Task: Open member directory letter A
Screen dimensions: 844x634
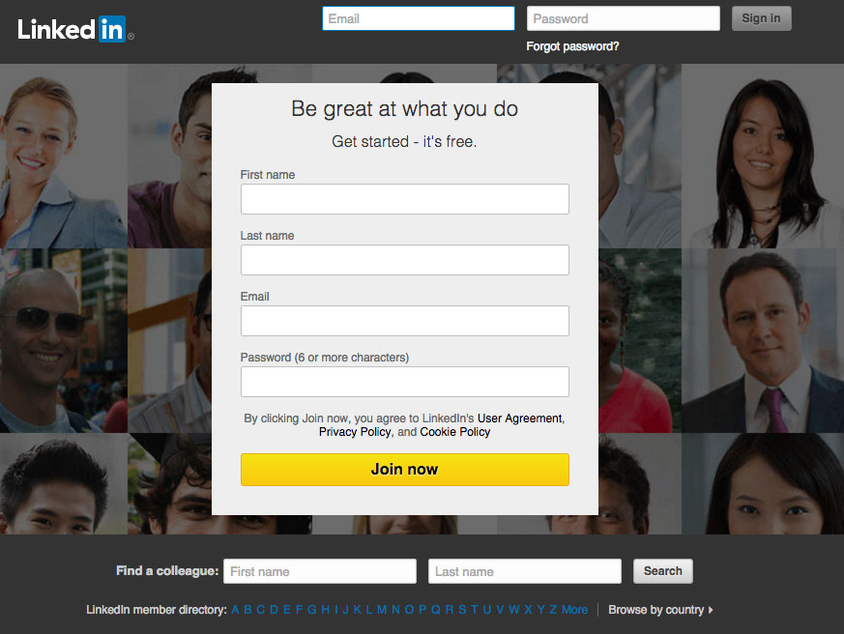Action: click(235, 610)
